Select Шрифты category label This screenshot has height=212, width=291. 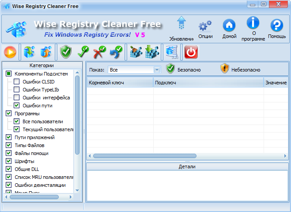coord(24,161)
